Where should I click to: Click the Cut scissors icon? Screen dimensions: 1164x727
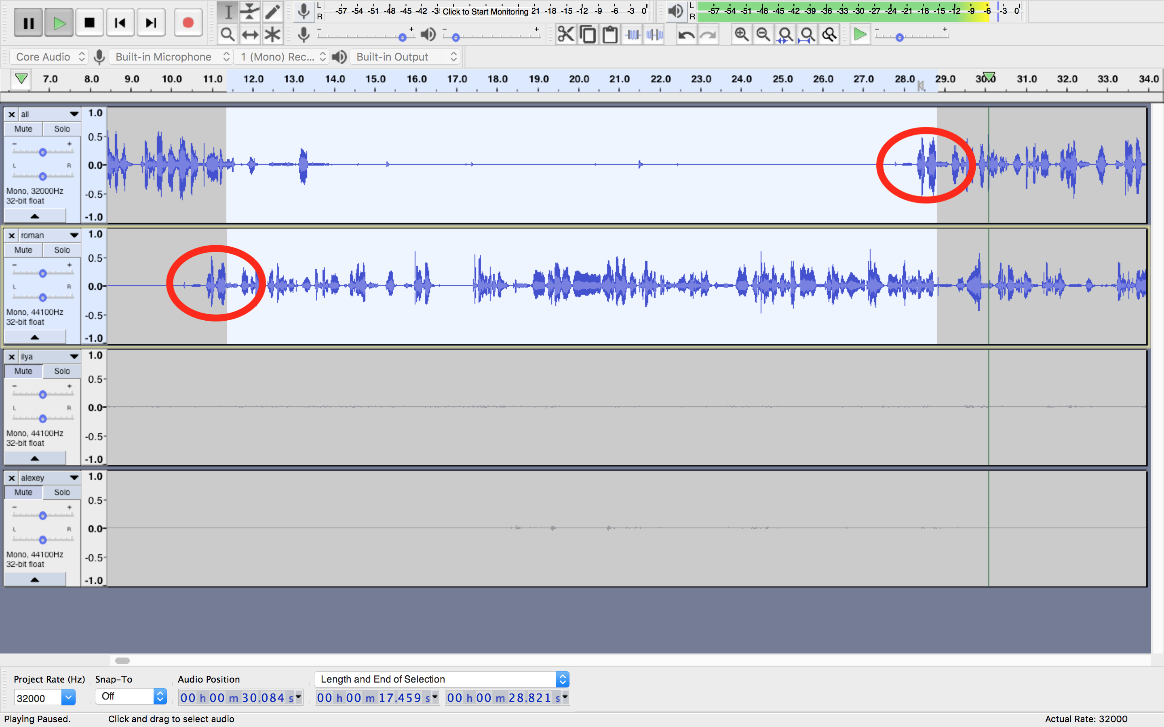(566, 35)
